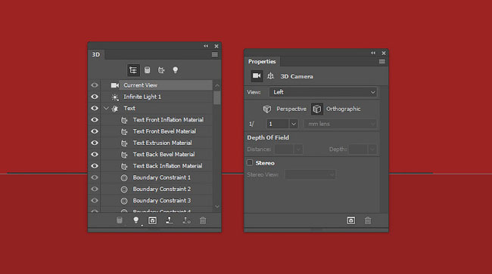The image size is (492, 274).
Task: Click the Cancel 3D Print icon in the 3D panel footer
Action: coord(186,220)
